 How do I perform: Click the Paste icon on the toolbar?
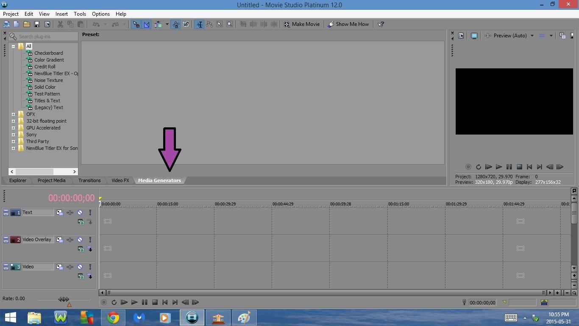click(81, 24)
